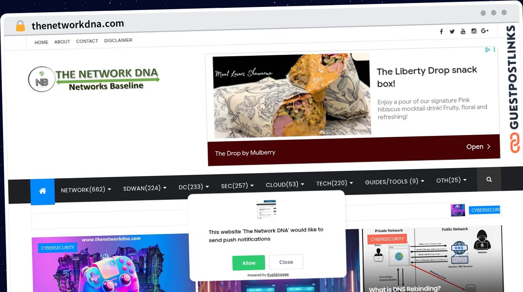Open the SEC(257) menu
This screenshot has width=523, height=292.
click(237, 186)
